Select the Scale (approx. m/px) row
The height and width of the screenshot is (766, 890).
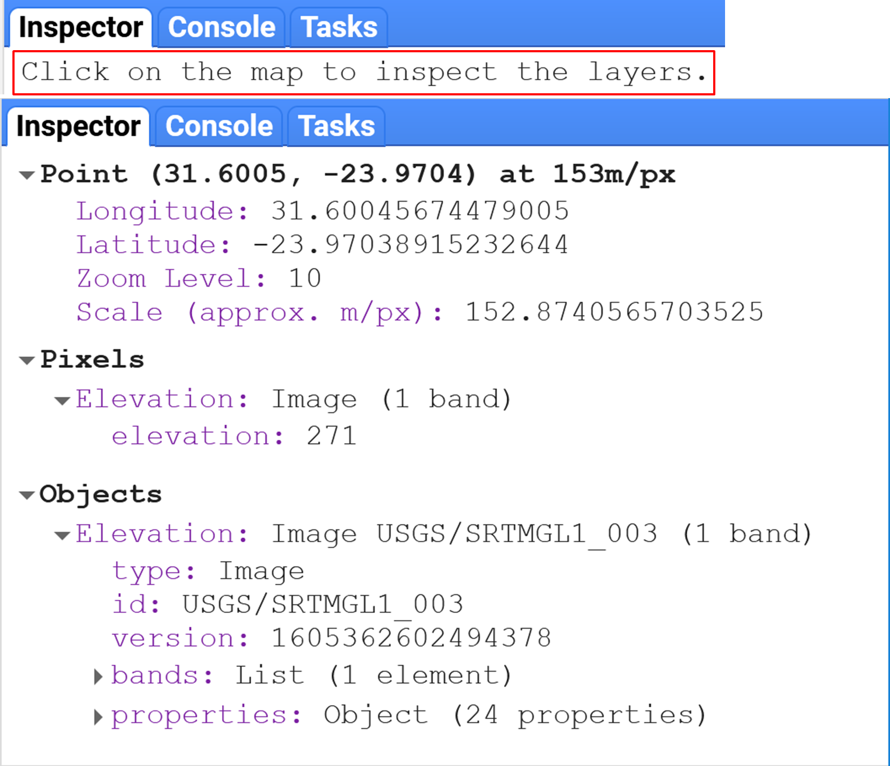419,313
